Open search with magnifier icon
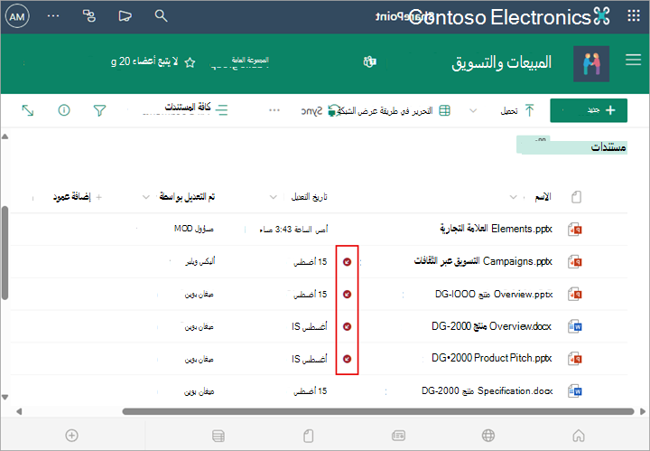 [x=161, y=16]
